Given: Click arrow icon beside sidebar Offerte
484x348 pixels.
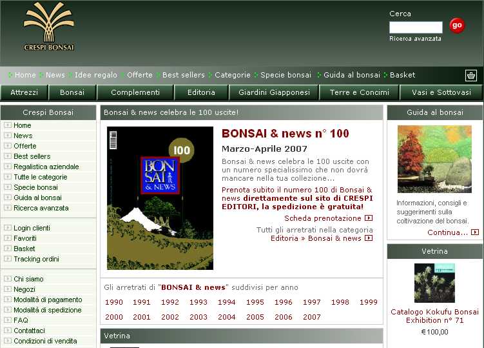Looking at the screenshot, I should pos(8,146).
